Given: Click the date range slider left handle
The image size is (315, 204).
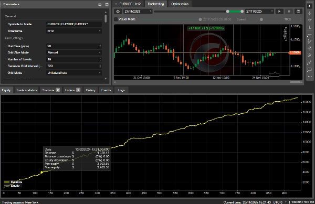Looking at the screenshot, I should (x=228, y=12).
